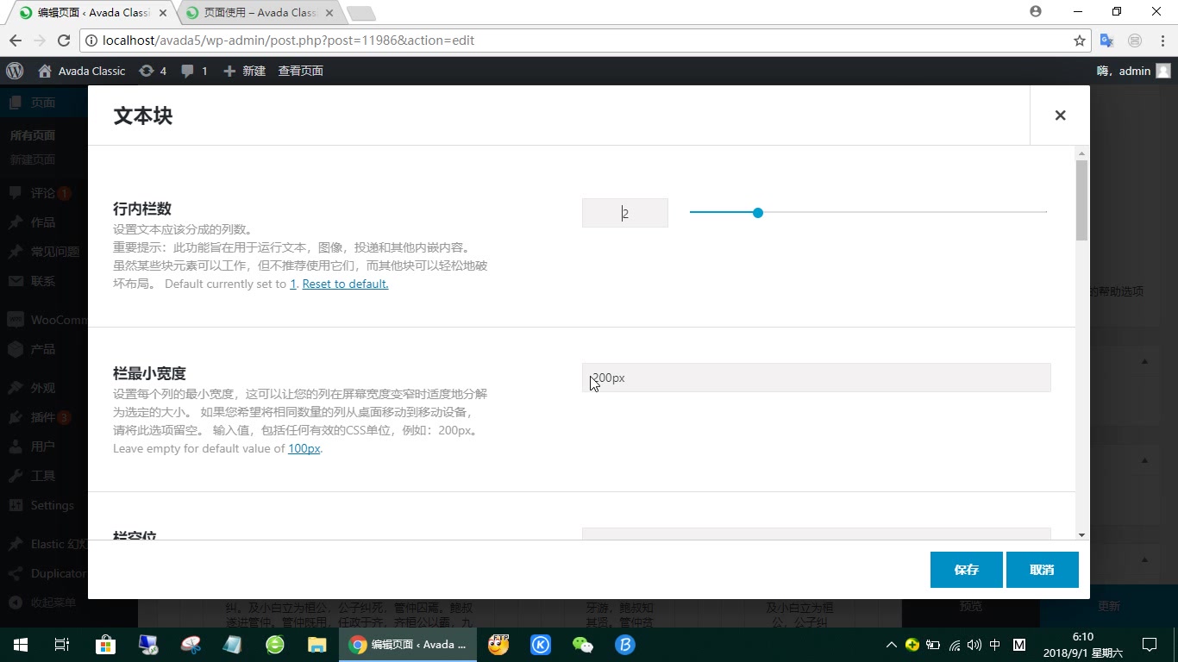Click 查看页面 in admin bar

pyautogui.click(x=300, y=71)
